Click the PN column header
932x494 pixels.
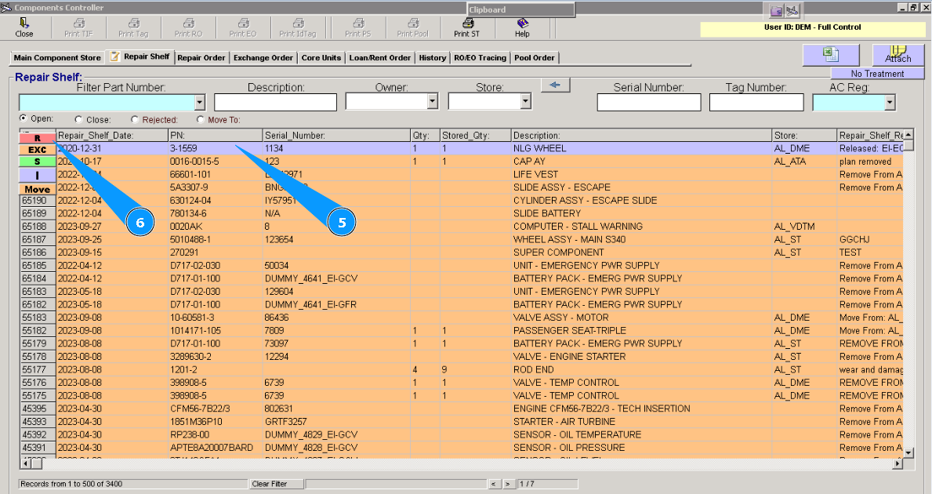[216, 136]
